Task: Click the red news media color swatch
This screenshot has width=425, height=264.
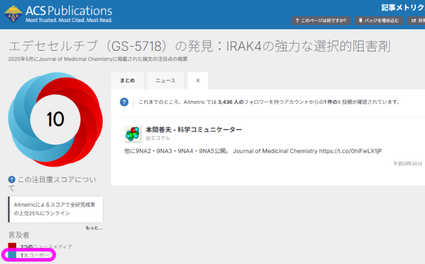Action: [x=12, y=245]
